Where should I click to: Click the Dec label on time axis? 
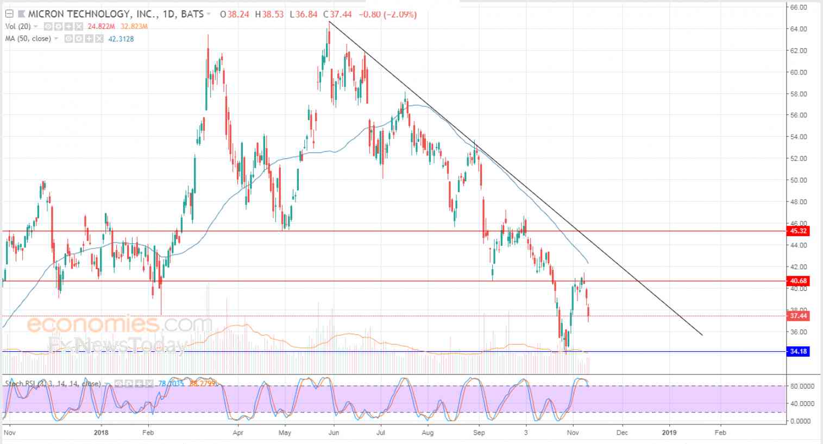622,433
